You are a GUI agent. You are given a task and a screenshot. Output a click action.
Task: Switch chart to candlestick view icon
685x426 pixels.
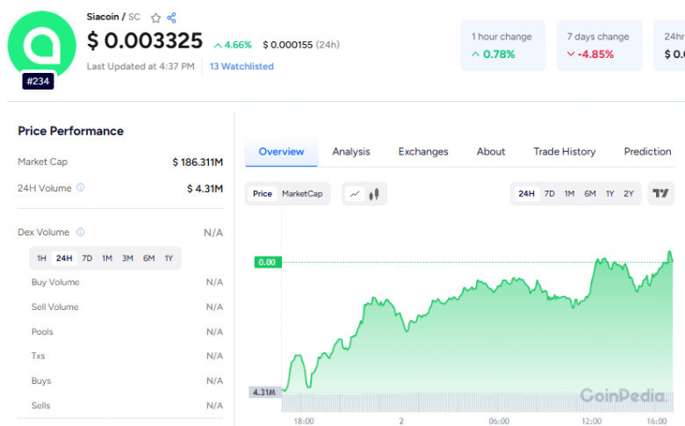click(x=374, y=193)
